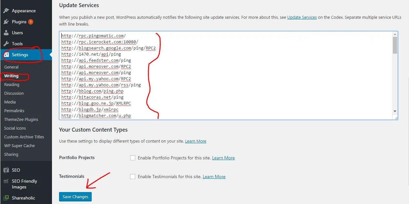This screenshot has height=204, width=409.
Task: Click the line http://blogdb.jp/xmlrpc
Action: 90,110
